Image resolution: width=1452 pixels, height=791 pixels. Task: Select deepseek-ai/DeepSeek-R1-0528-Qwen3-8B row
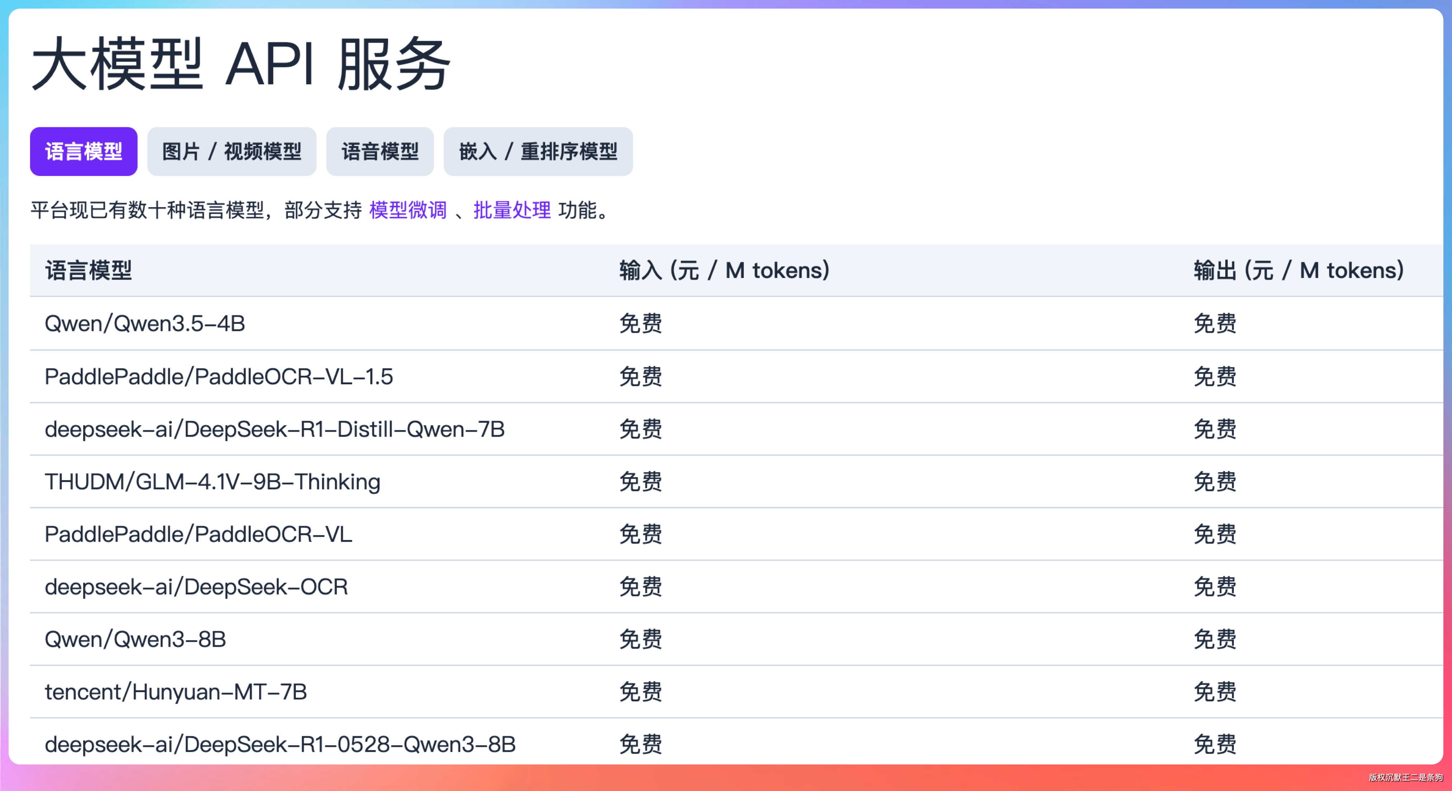280,744
